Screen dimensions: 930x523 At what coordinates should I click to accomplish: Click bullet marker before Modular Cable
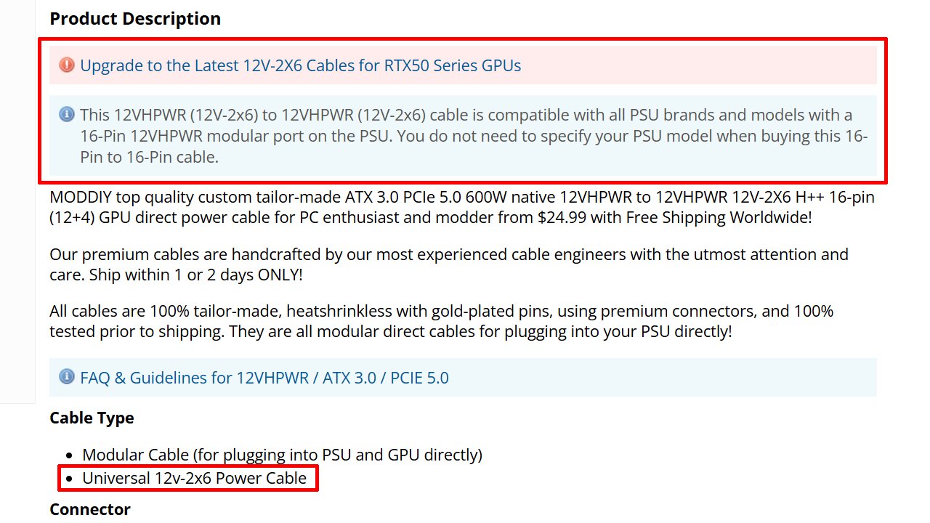[69, 455]
